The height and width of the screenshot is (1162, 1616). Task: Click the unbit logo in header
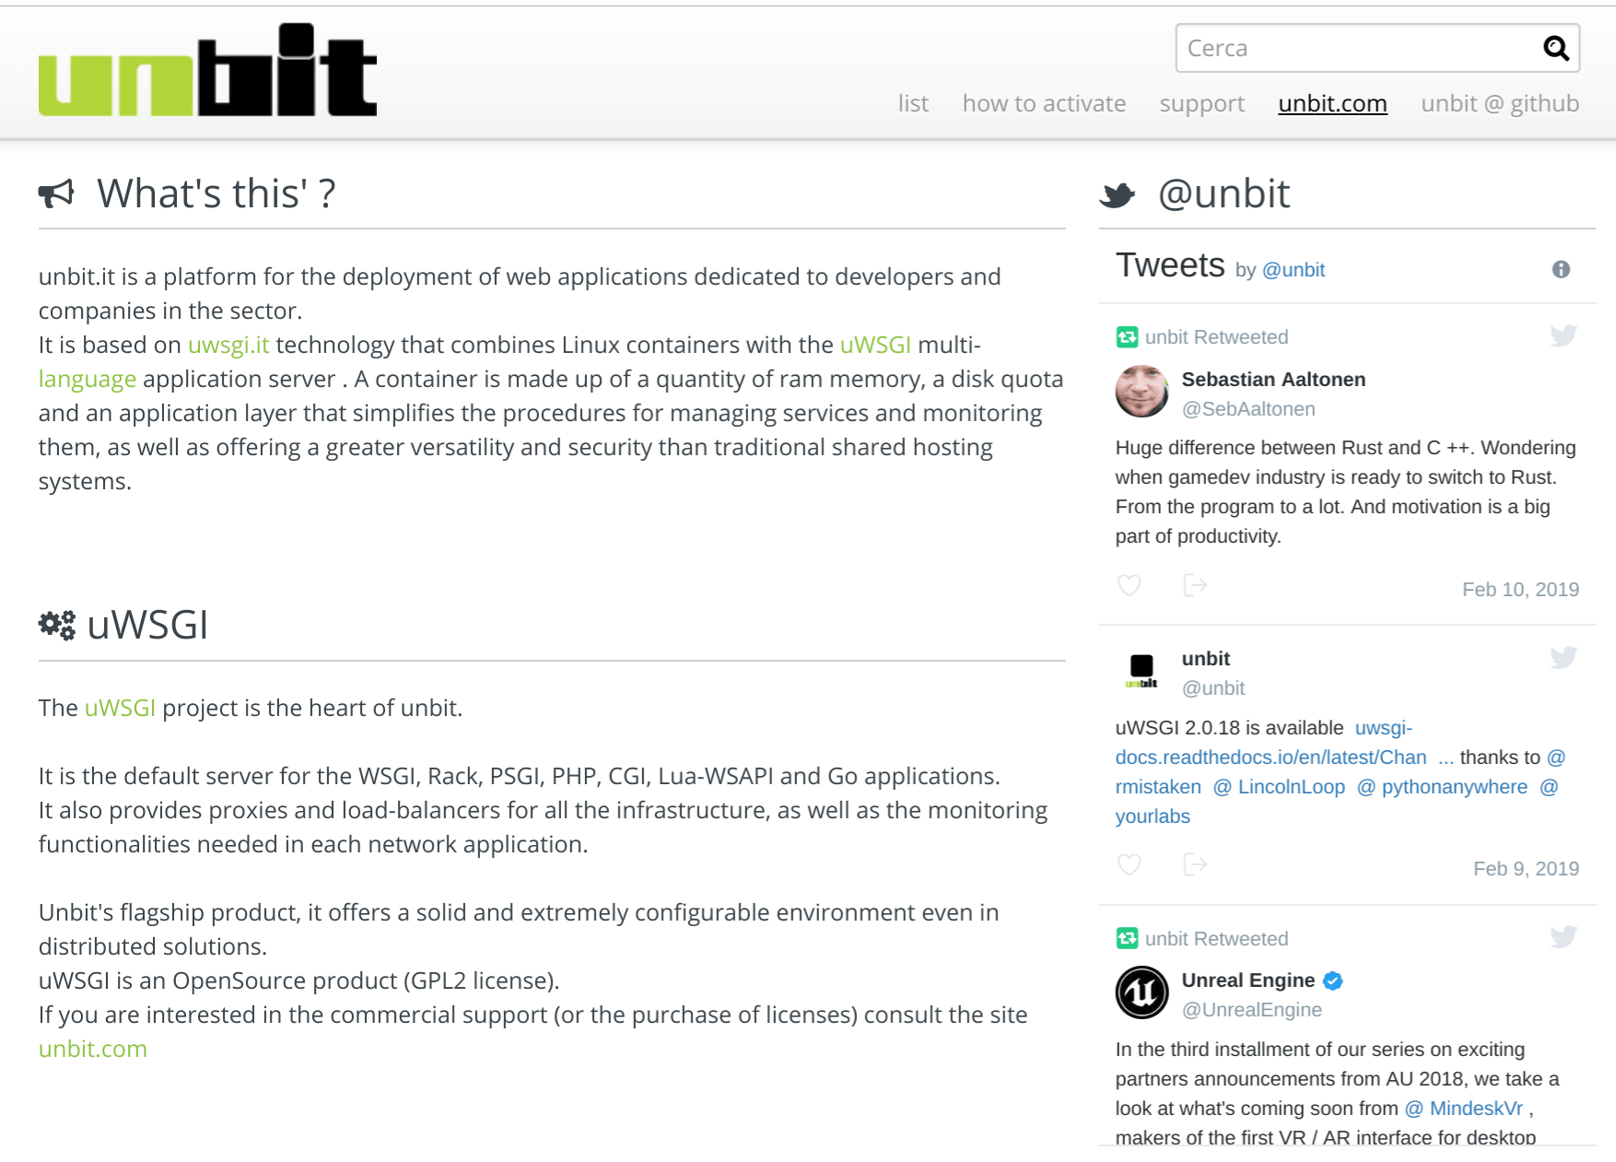[x=207, y=70]
